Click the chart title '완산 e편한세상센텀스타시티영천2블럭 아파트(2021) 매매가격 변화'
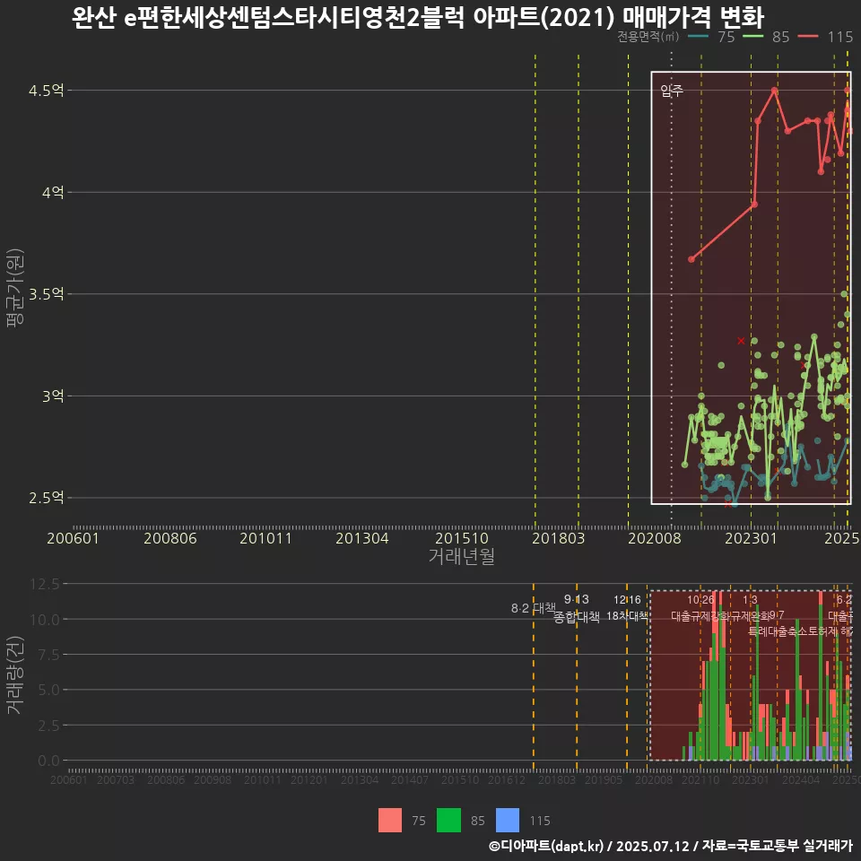Screen dimensions: 861x861 click(418, 17)
